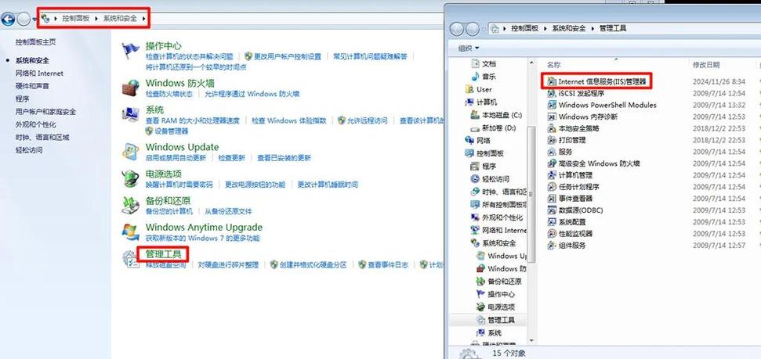Screen dimensions: 761x359
Task: Expand arrow after 系统和安全 in left address bar
Action: [143, 19]
